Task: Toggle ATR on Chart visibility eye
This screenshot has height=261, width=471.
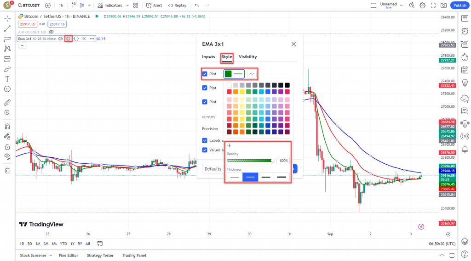Action: coord(52,32)
